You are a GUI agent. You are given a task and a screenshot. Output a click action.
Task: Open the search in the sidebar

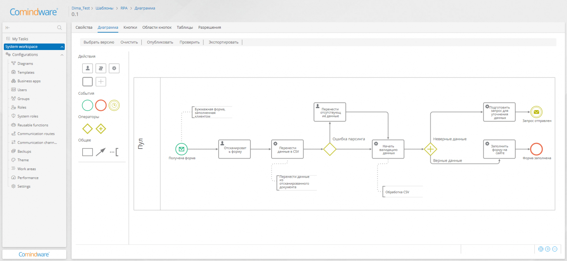pos(60,28)
